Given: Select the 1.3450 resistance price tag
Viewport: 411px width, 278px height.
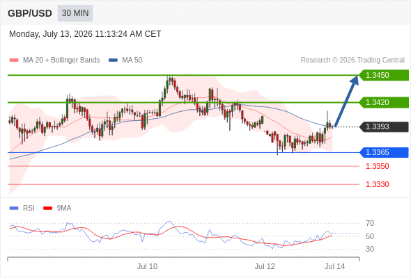Looking at the screenshot, I should point(384,75).
